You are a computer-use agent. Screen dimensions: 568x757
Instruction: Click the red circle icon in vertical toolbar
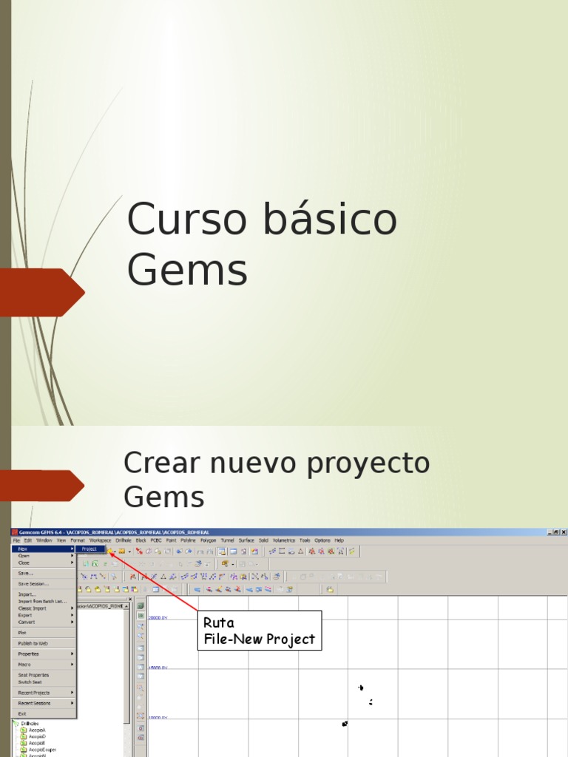141,728
